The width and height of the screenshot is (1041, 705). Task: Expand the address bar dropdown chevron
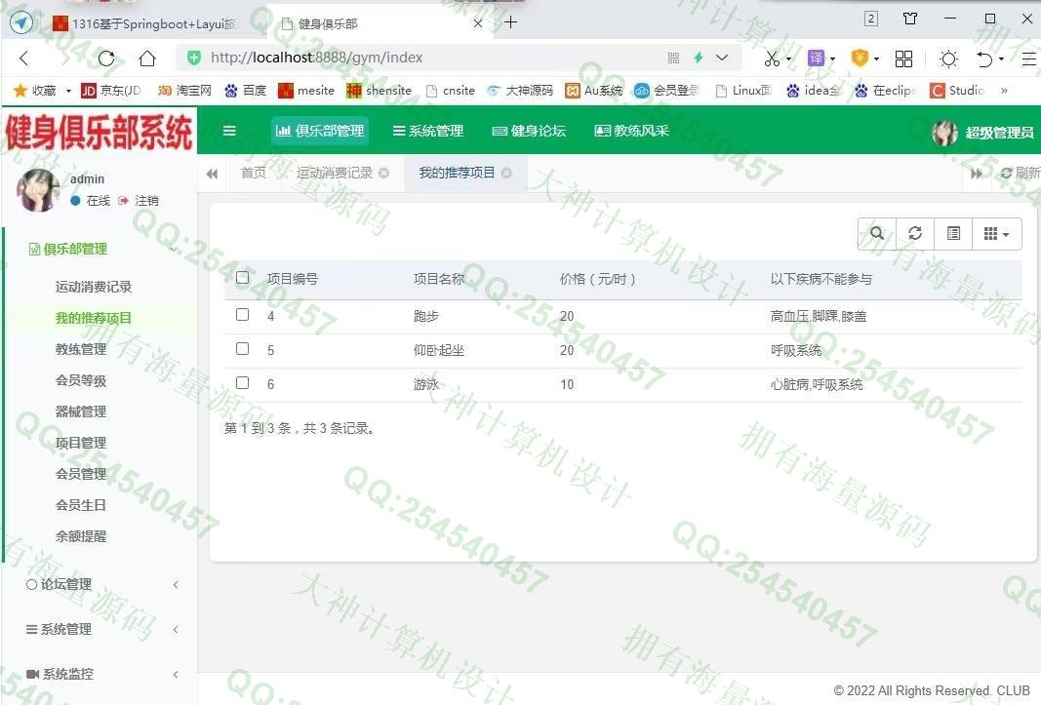click(722, 58)
